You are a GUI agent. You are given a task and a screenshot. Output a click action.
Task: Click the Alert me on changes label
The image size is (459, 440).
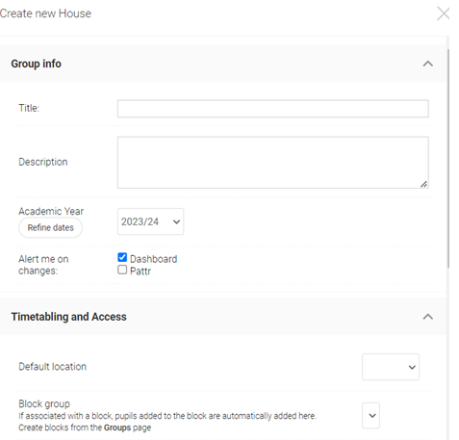43,265
